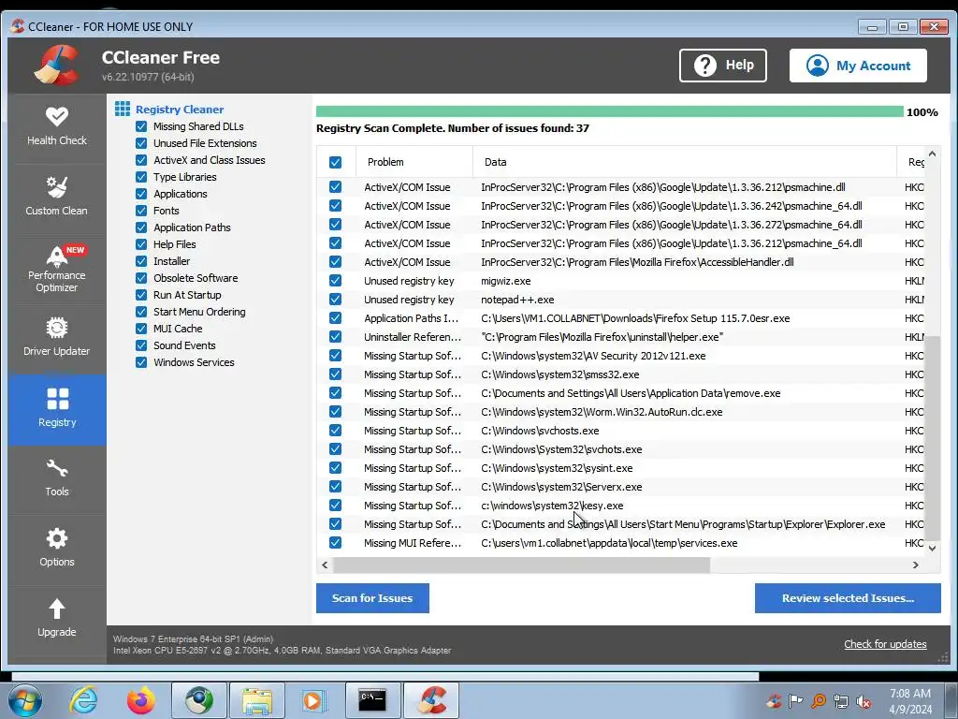Select the Registry sidebar item
This screenshot has height=719, width=958.
57,408
